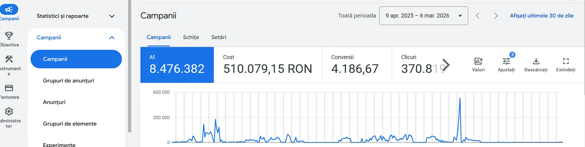Open the Obiective trophy icon
The width and height of the screenshot is (585, 147).
coord(9,35)
